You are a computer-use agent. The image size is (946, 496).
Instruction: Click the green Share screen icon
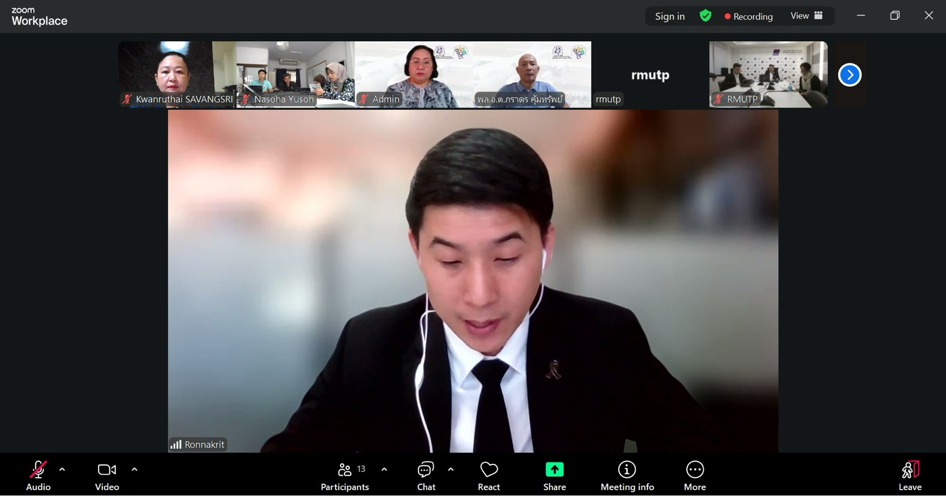tap(554, 470)
